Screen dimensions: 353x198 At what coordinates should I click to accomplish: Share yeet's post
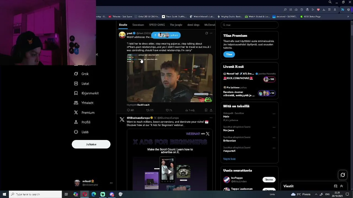click(x=211, y=110)
